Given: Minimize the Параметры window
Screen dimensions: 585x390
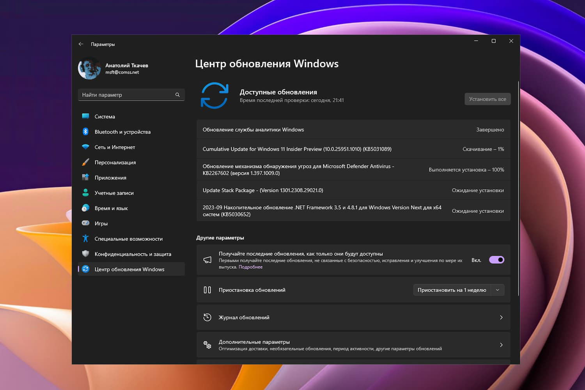Looking at the screenshot, I should [x=476, y=41].
